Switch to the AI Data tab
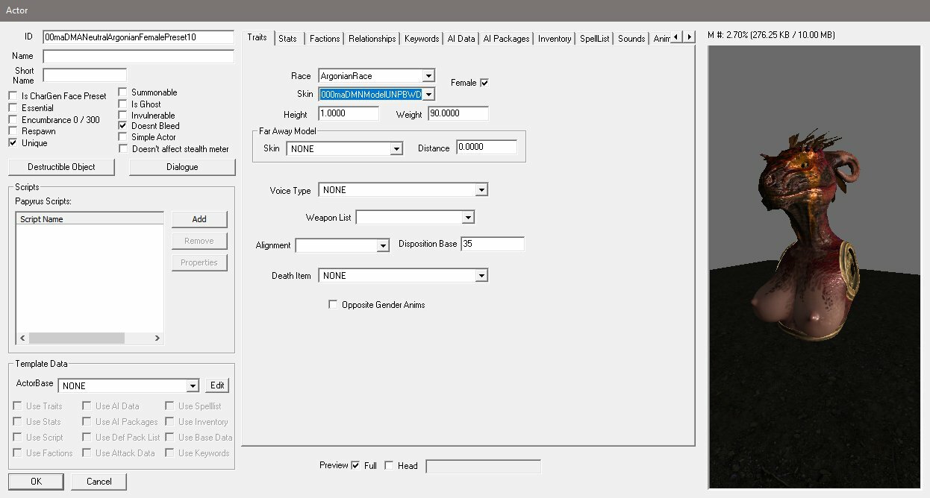 pos(461,39)
